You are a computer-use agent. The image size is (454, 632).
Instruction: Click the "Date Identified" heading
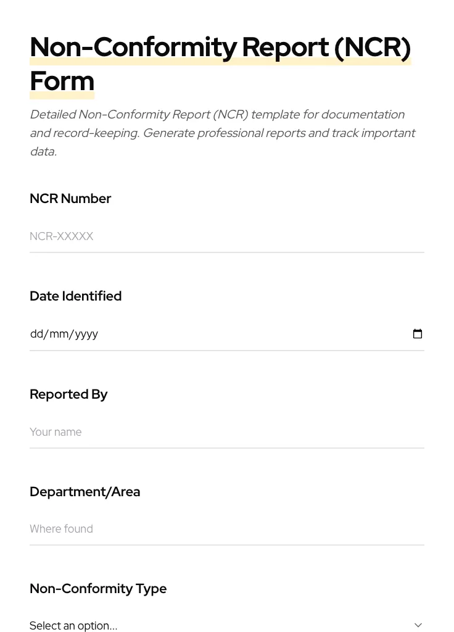(75, 296)
